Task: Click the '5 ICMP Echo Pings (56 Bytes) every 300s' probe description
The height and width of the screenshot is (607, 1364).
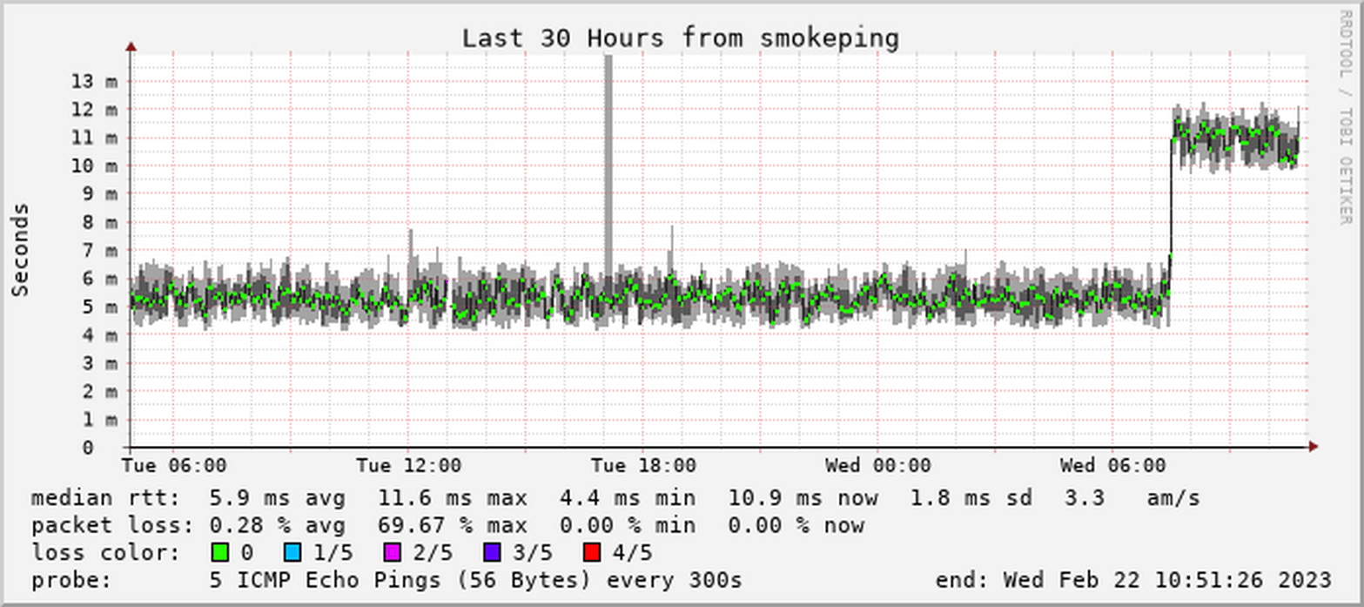Action: click(x=476, y=580)
